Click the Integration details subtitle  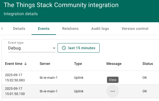click(x=21, y=14)
